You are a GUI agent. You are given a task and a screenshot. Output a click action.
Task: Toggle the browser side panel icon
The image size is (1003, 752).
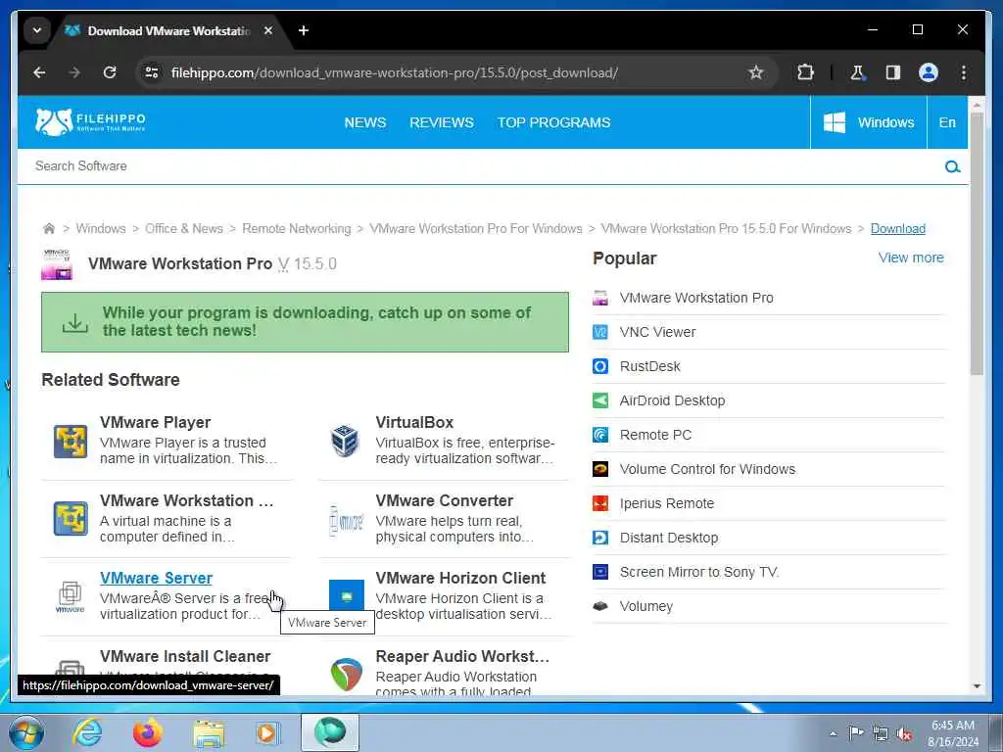(893, 72)
